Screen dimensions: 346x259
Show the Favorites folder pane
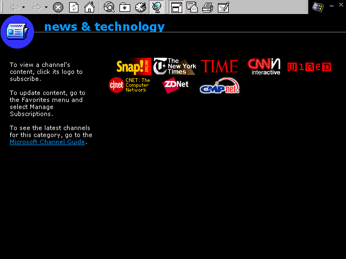pyautogui.click(x=125, y=7)
